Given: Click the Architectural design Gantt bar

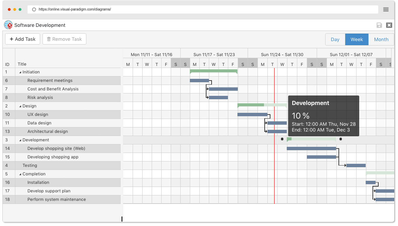Looking at the screenshot, I should click(x=277, y=132).
